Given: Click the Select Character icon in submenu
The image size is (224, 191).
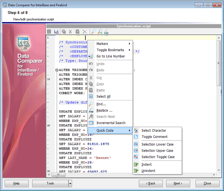Looking at the screenshot, I should 136,130.
